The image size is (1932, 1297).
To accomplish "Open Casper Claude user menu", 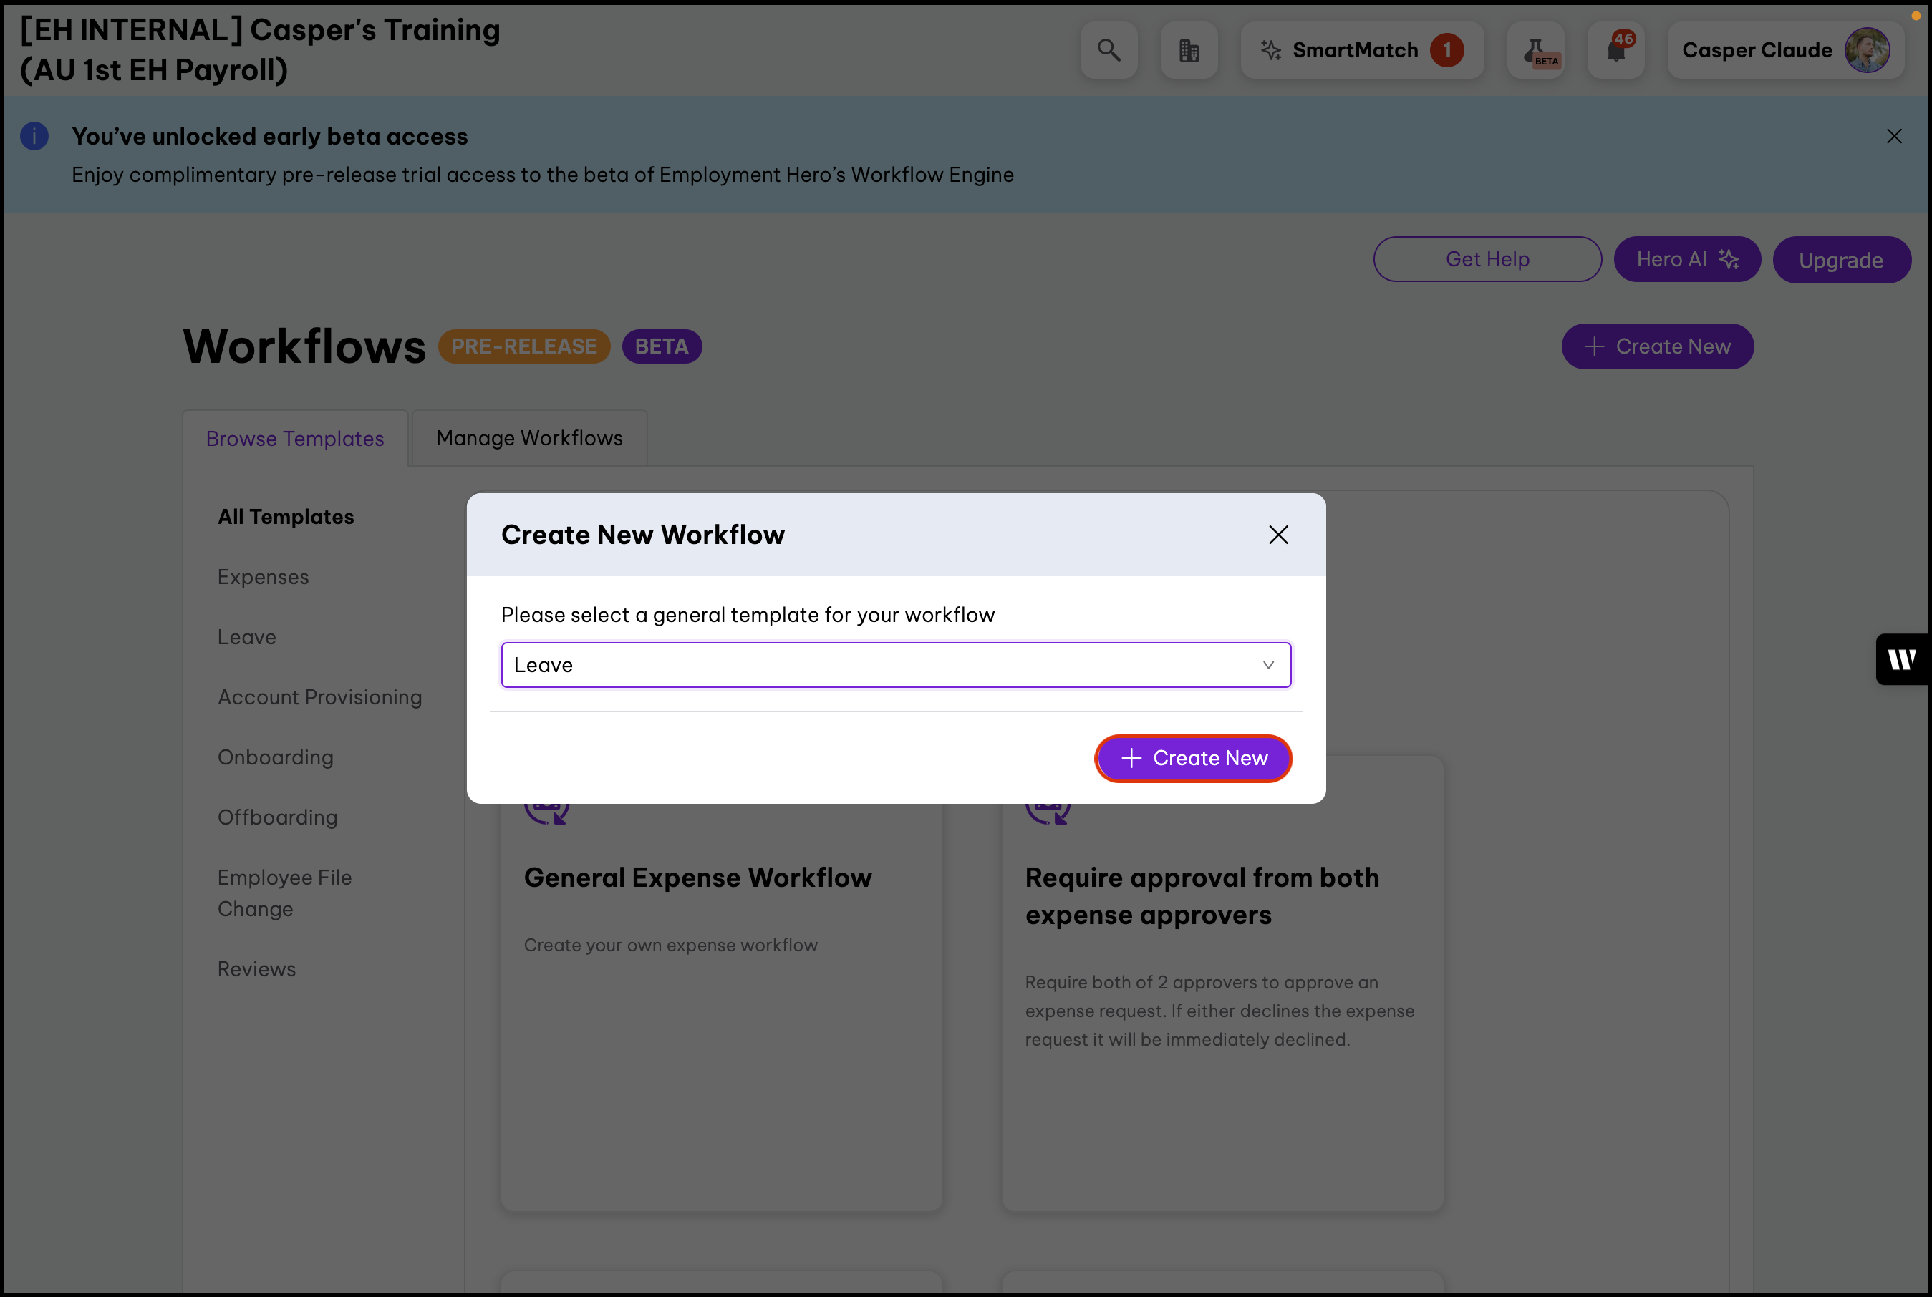I will point(1756,50).
